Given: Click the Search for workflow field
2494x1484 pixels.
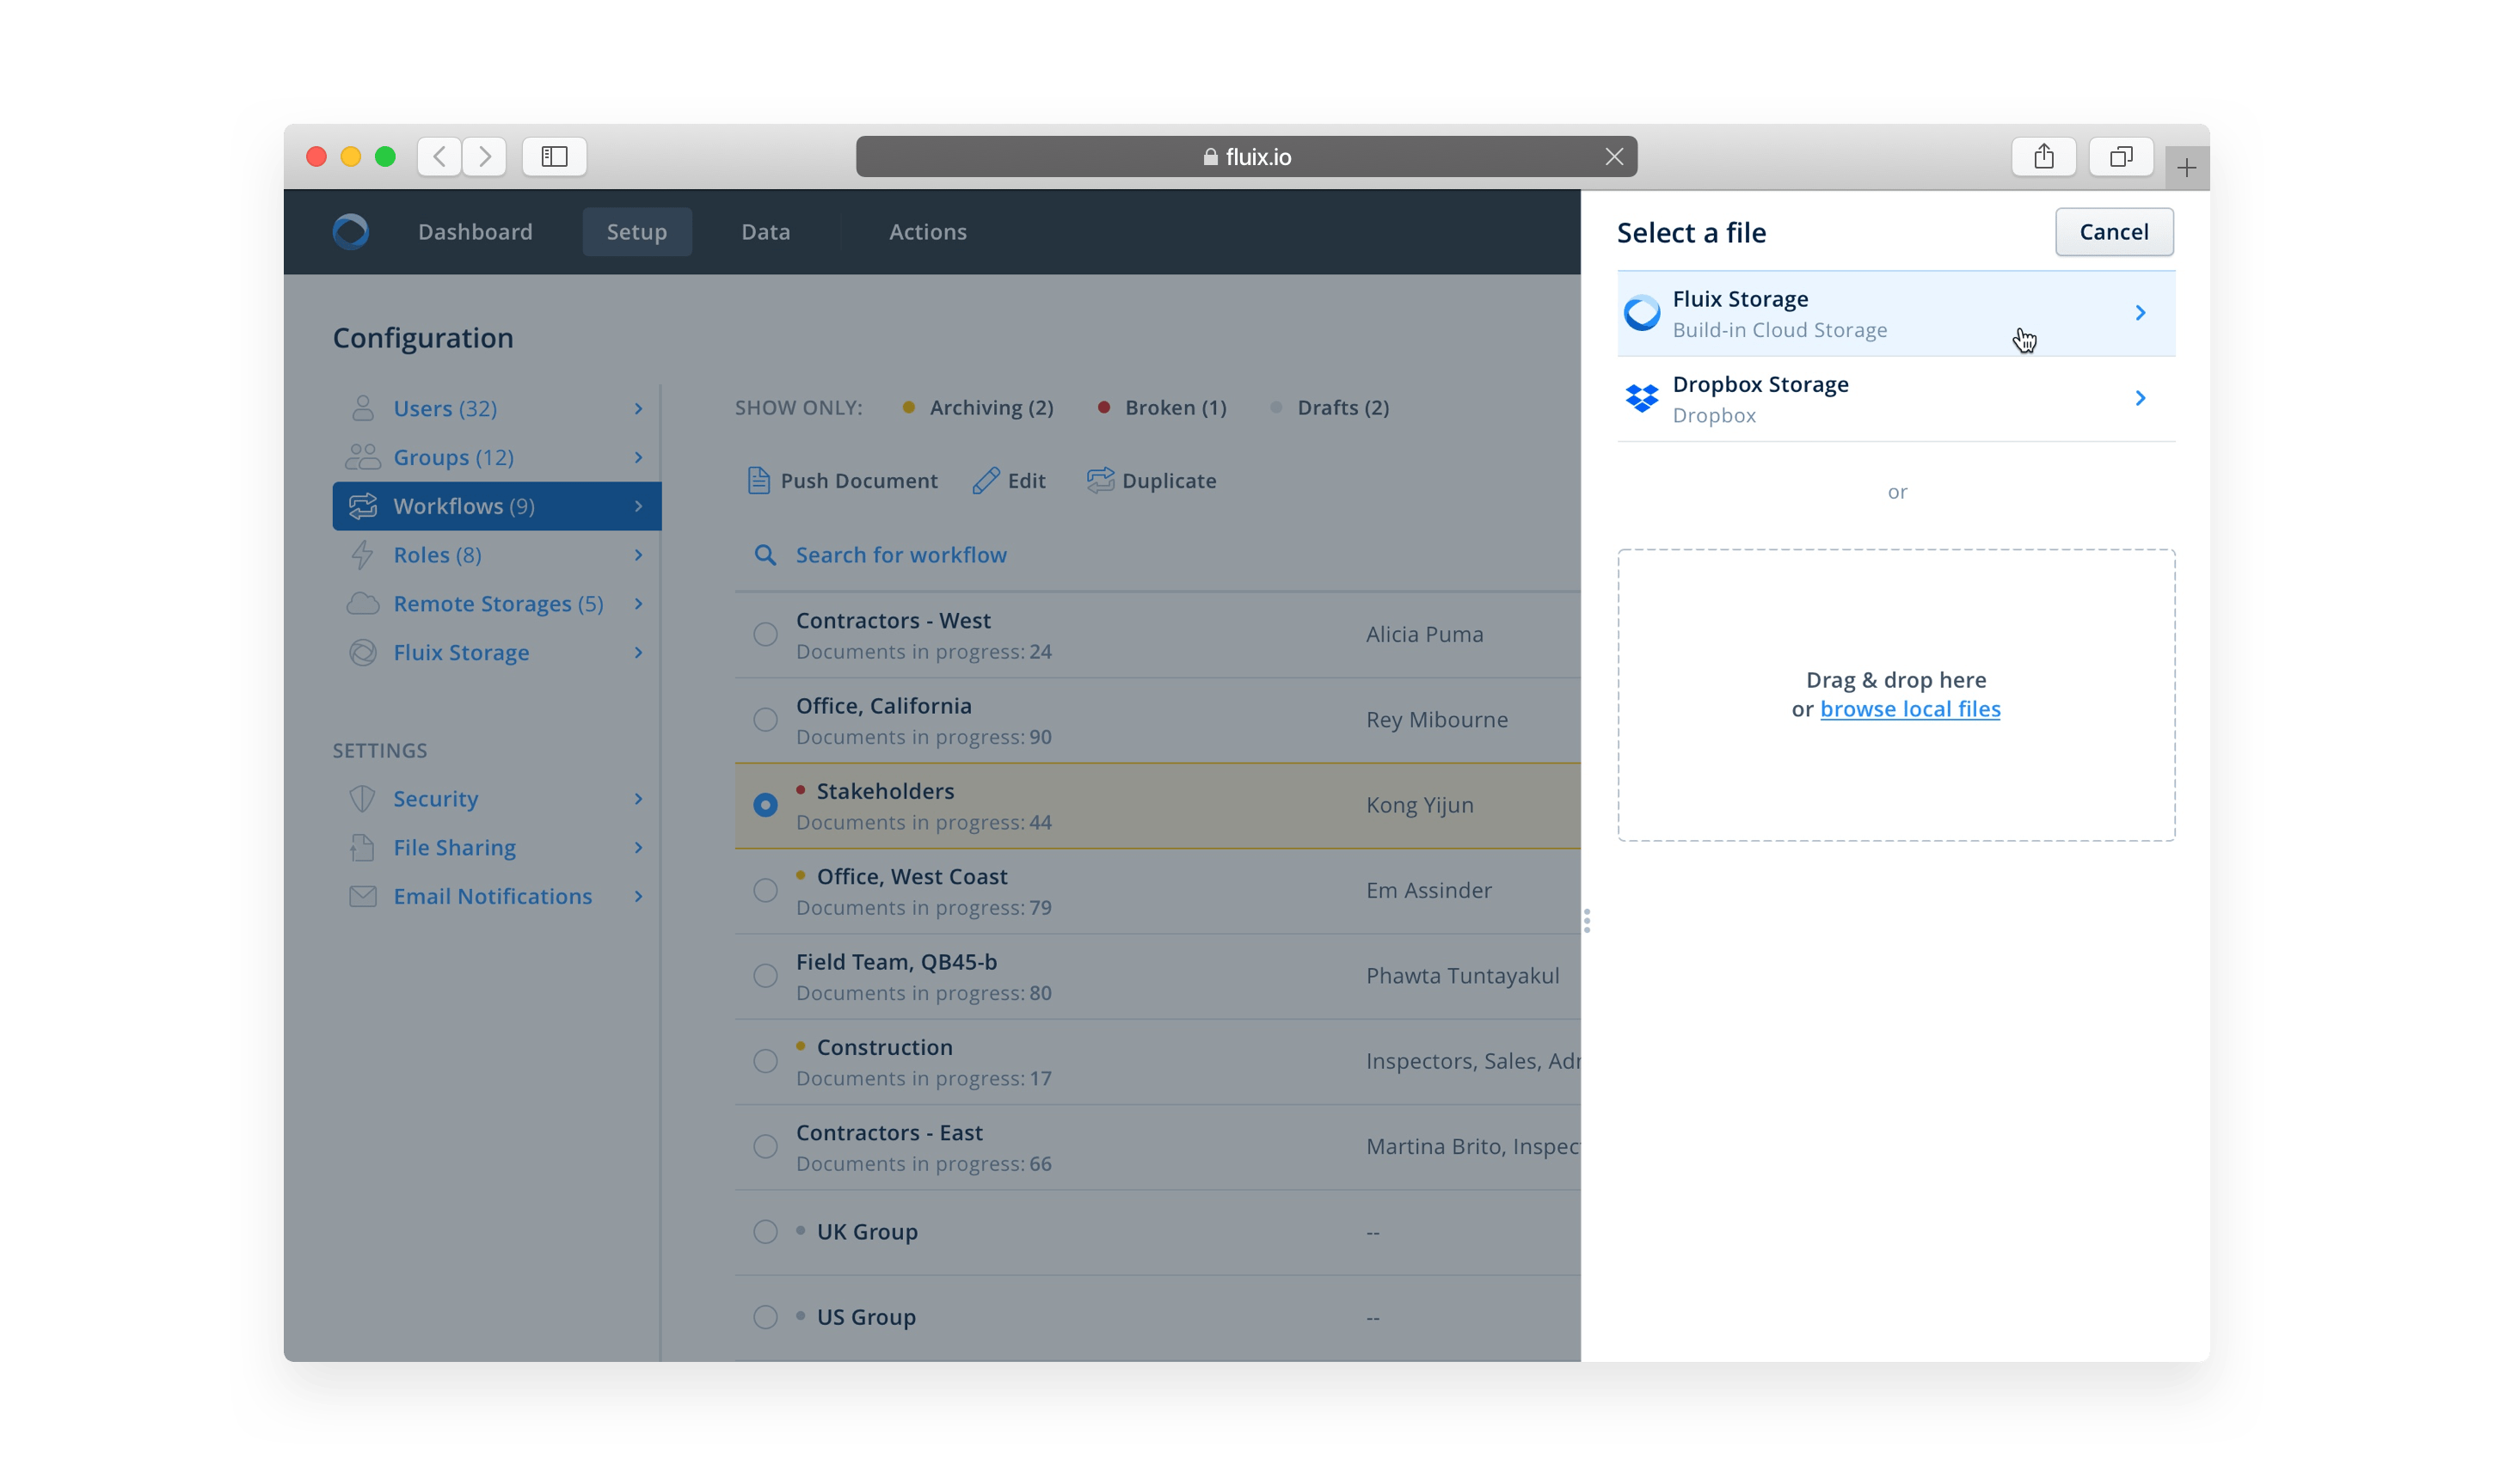Looking at the screenshot, I should 900,555.
